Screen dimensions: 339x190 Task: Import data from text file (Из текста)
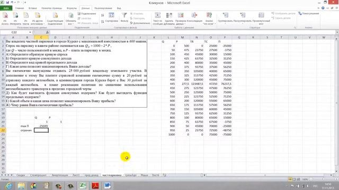tap(26, 18)
